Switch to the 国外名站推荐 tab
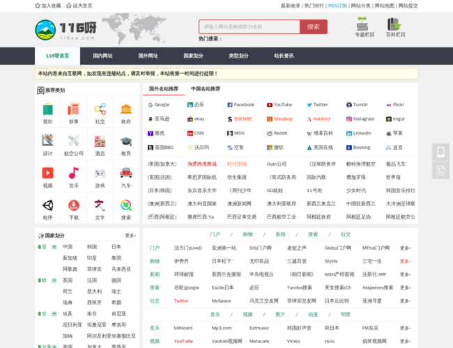Screen dimensions: 453x348 [x=164, y=89]
